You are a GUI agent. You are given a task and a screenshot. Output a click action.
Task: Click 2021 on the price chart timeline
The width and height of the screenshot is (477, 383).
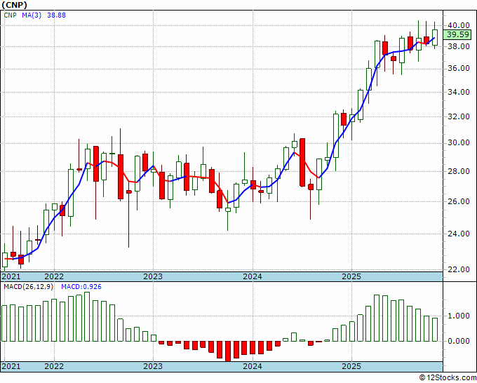click(x=11, y=276)
